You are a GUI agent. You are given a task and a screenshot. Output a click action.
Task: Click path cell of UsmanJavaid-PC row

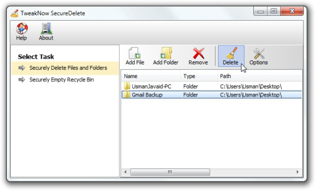tap(251, 87)
